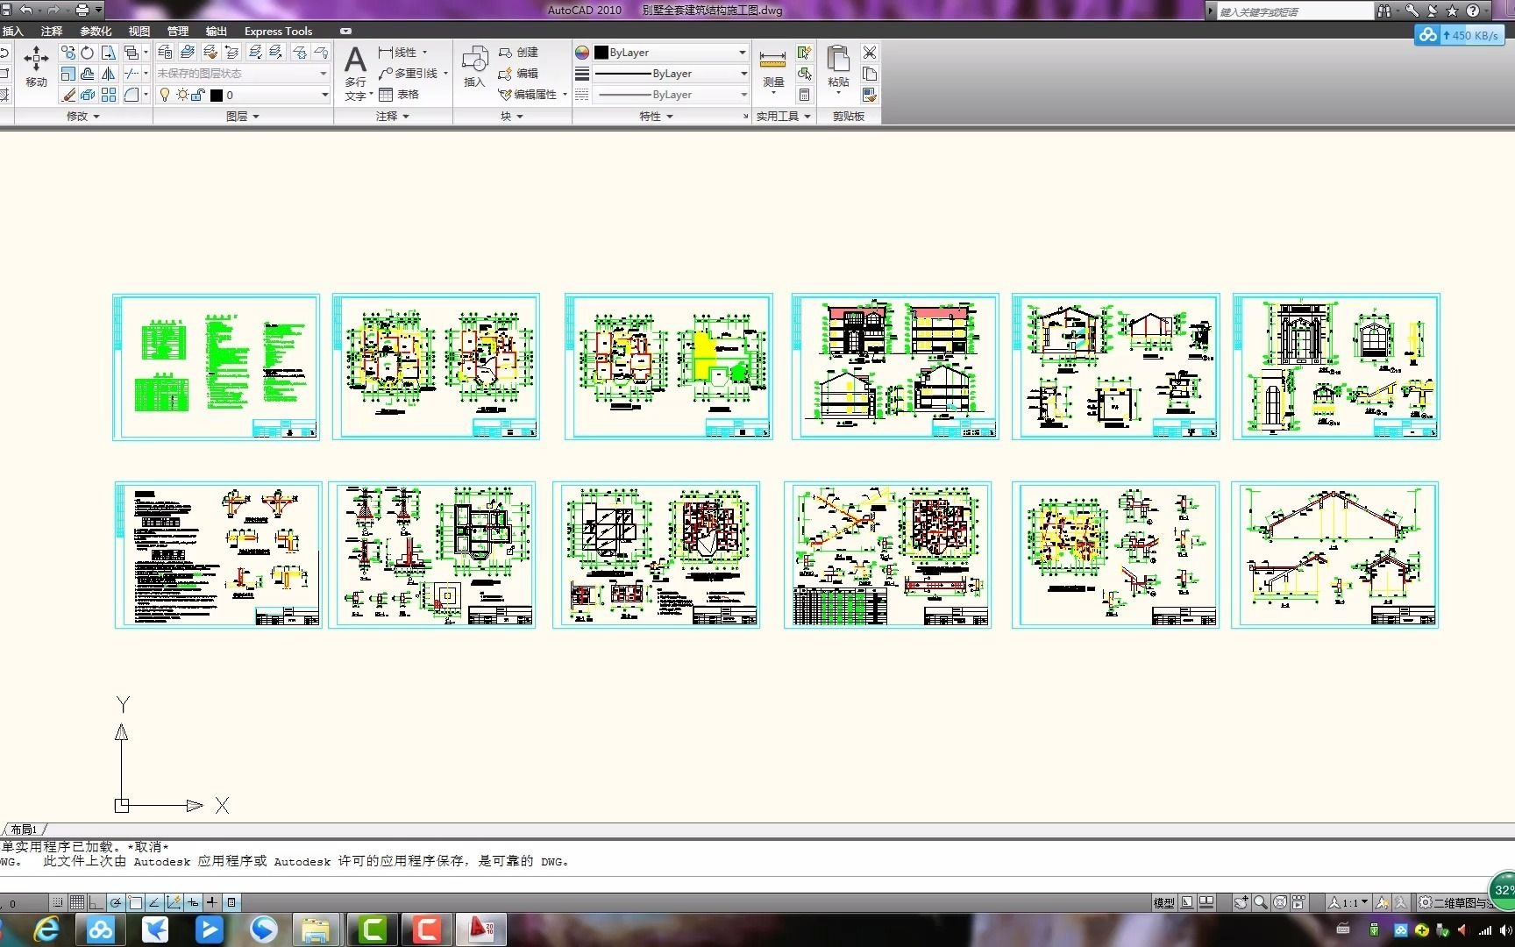Open the unsaved layer state (未保存的图层状态) dropdown
Viewport: 1515px width, 947px height.
pyautogui.click(x=243, y=74)
